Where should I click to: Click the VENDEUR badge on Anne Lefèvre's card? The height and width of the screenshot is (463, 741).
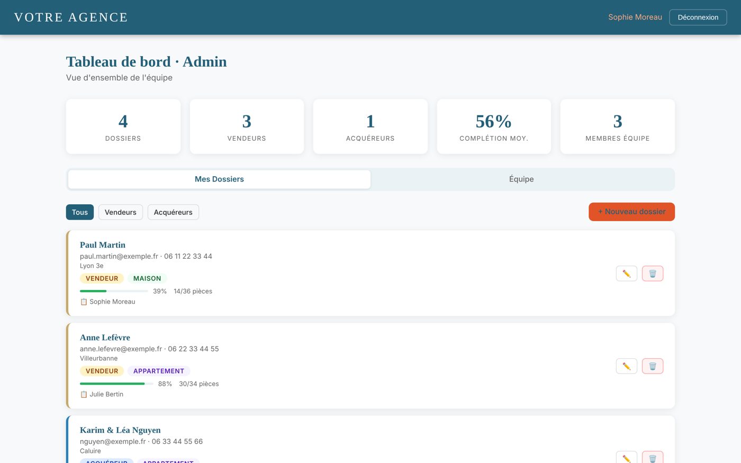point(102,371)
